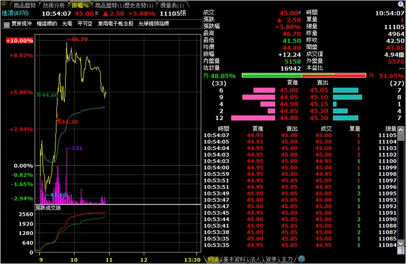Click the 振幅 value +12.24
Viewport: 406px width, 264px height.
tap(290, 55)
